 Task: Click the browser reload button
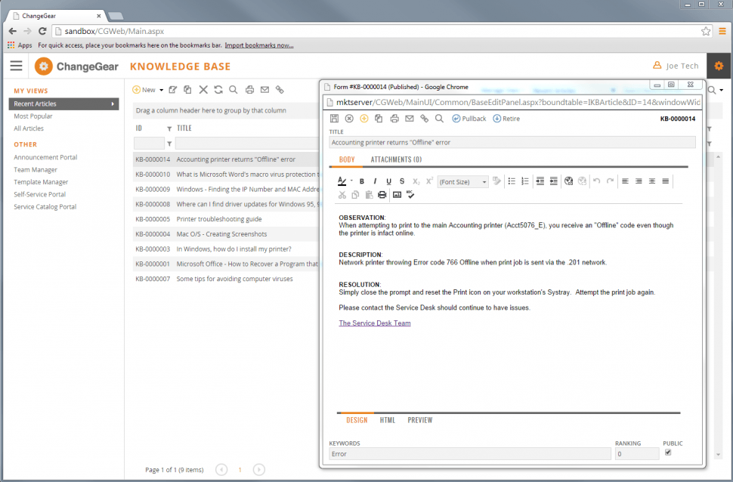tap(42, 31)
